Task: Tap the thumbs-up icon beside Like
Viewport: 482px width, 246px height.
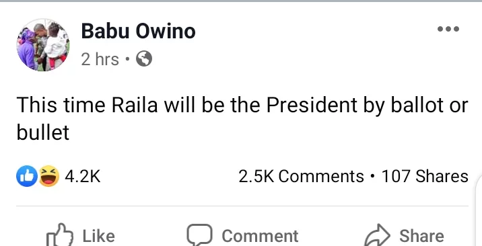Action: (60, 235)
